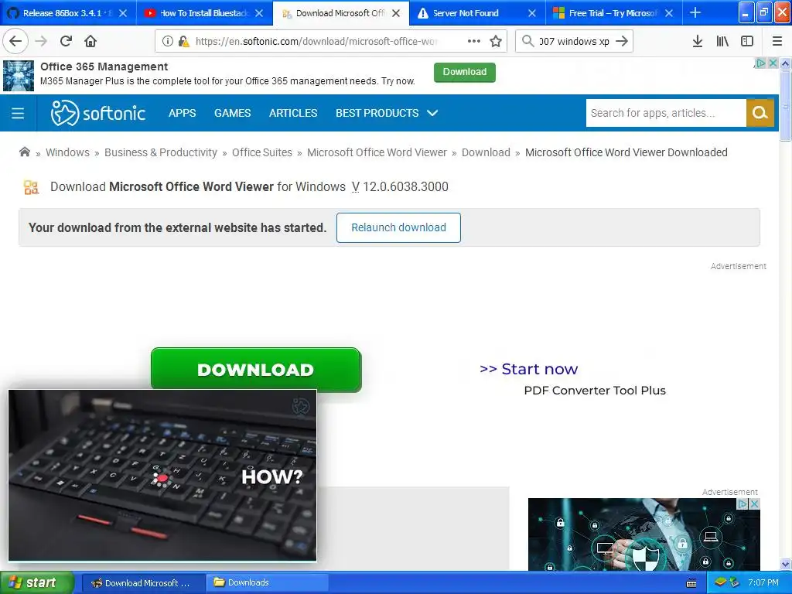Click the keyboard HOW? video thumbnail
Screen dimensions: 792x594
[x=162, y=476]
